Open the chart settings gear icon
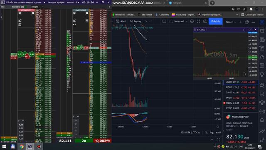The width and height of the screenshot is (266, 150). (192, 21)
